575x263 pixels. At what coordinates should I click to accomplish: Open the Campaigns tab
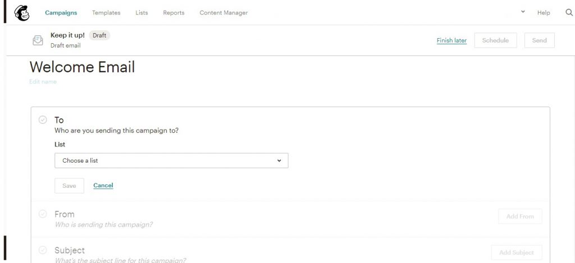click(61, 13)
